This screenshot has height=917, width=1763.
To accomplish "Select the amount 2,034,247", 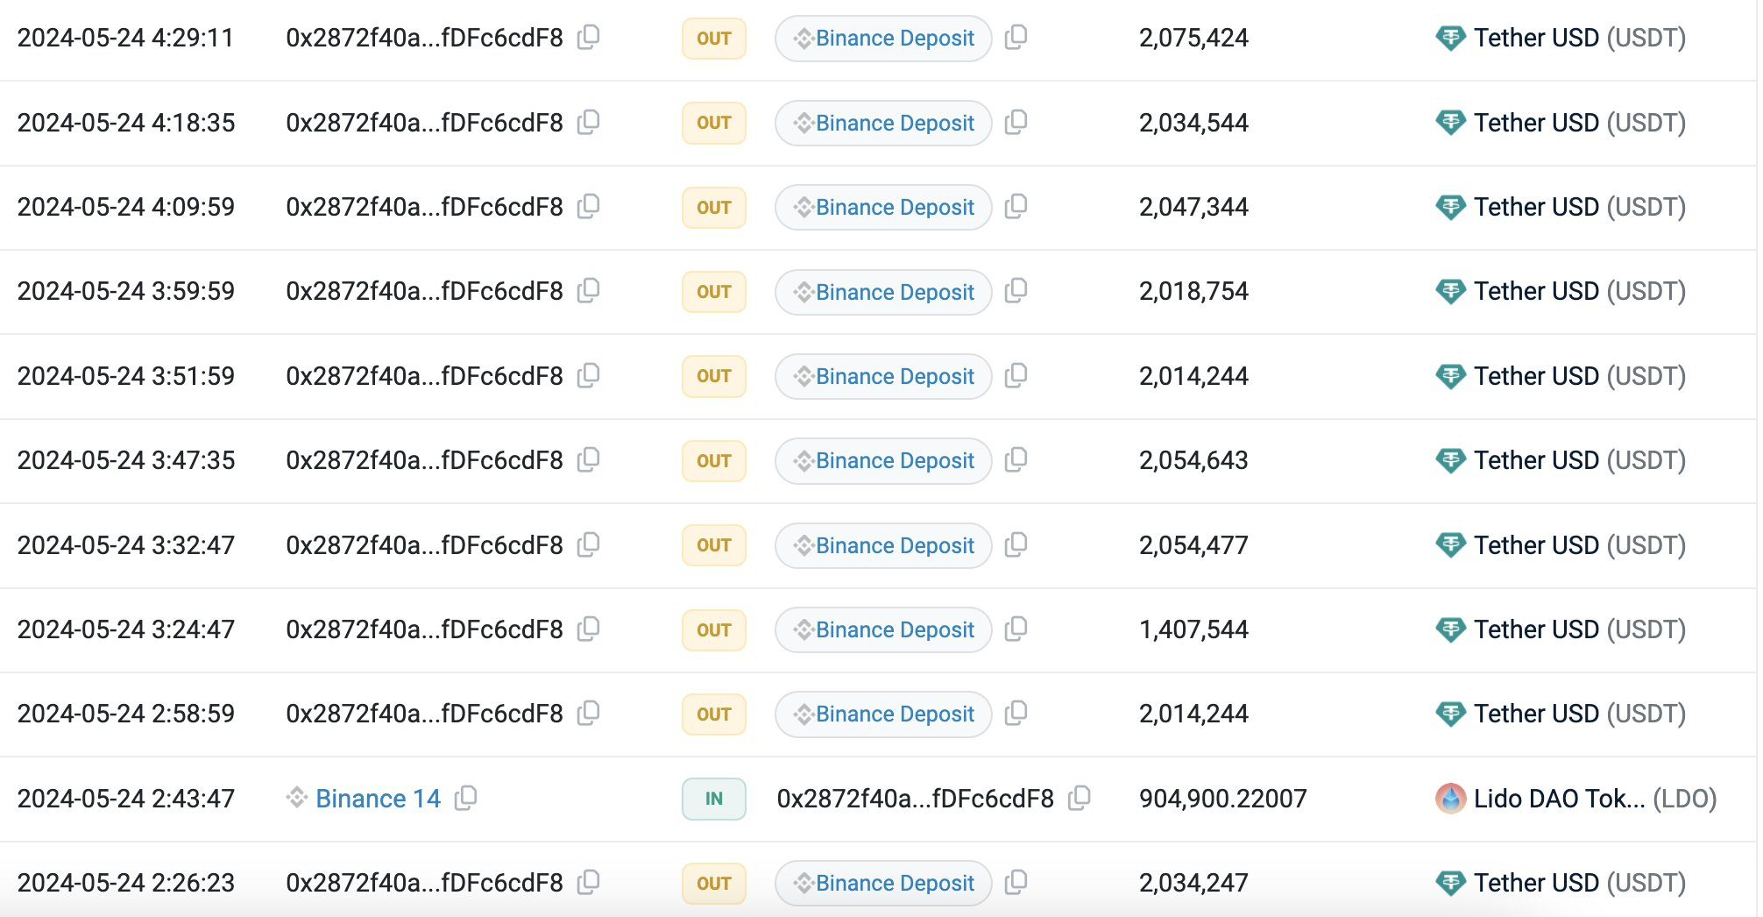I will (x=1193, y=883).
